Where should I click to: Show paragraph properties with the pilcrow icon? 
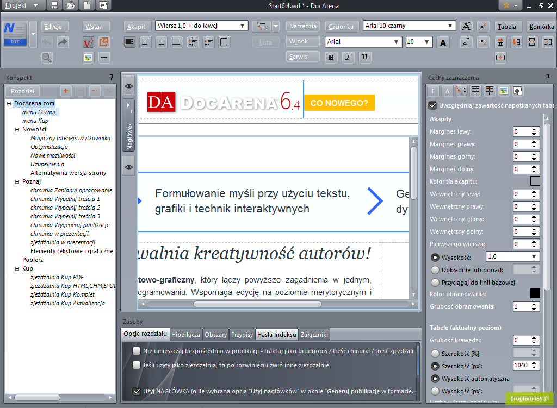(433, 91)
